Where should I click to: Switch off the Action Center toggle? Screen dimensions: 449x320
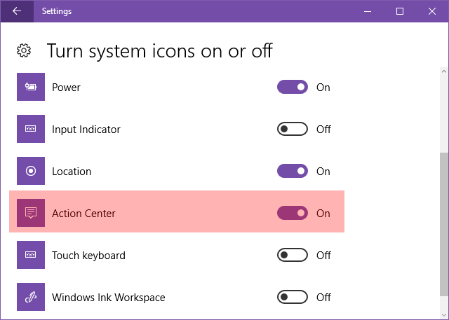(293, 213)
